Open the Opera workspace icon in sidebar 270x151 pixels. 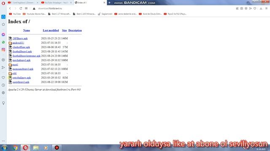[3, 17]
